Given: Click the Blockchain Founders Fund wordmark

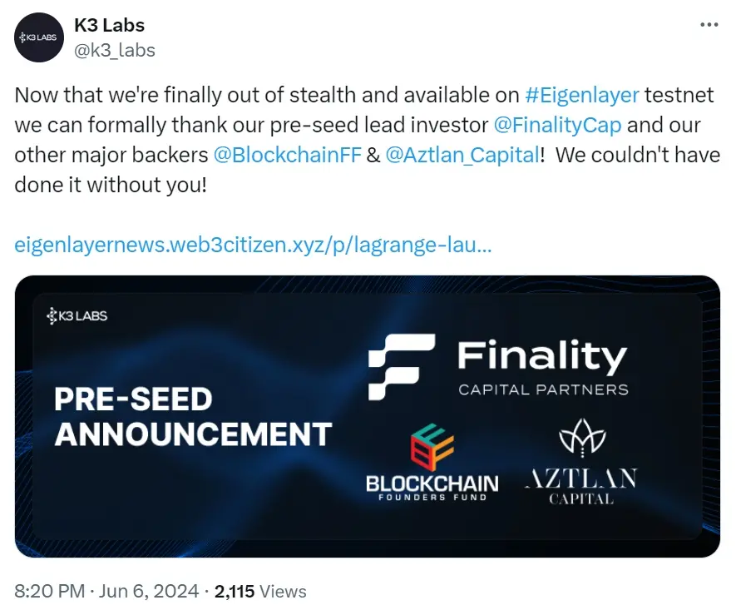Looking at the screenshot, I should (432, 487).
